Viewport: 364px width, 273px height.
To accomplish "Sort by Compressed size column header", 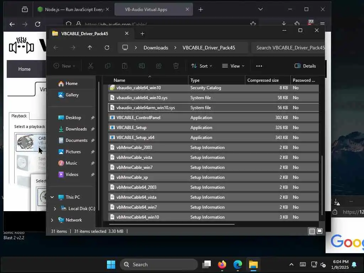I will pos(268,80).
